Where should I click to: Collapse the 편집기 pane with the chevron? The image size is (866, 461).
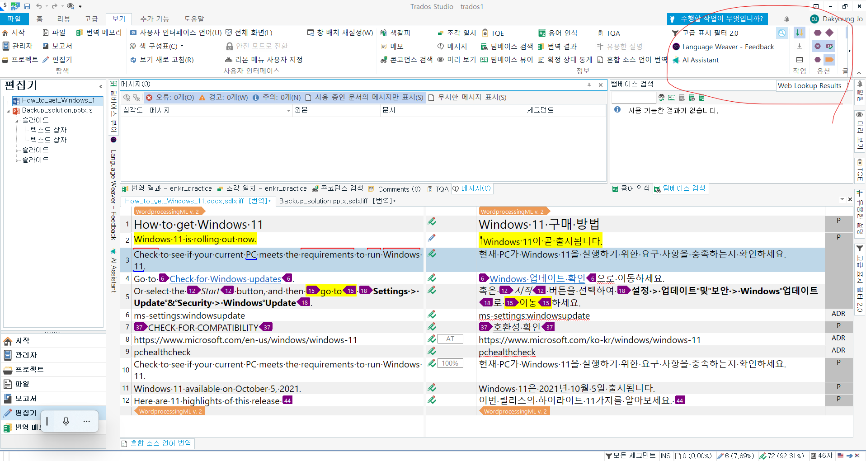tap(101, 86)
